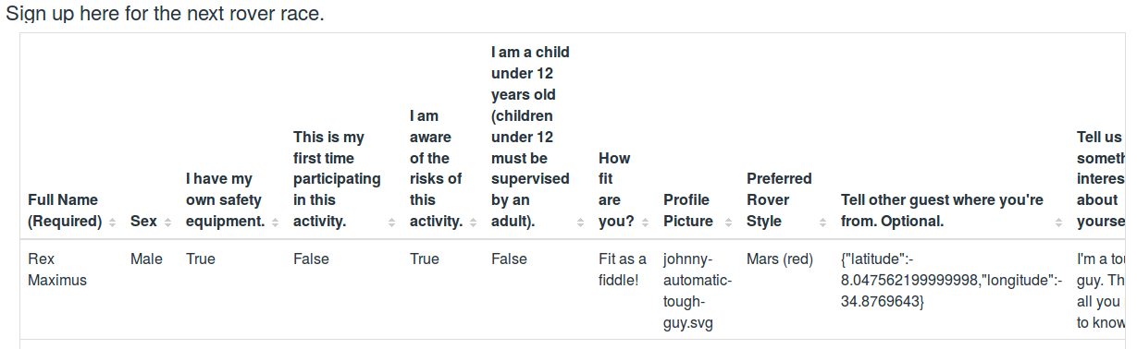Click the Male value in Sex column
Screen dimensions: 1137x349
[146, 259]
